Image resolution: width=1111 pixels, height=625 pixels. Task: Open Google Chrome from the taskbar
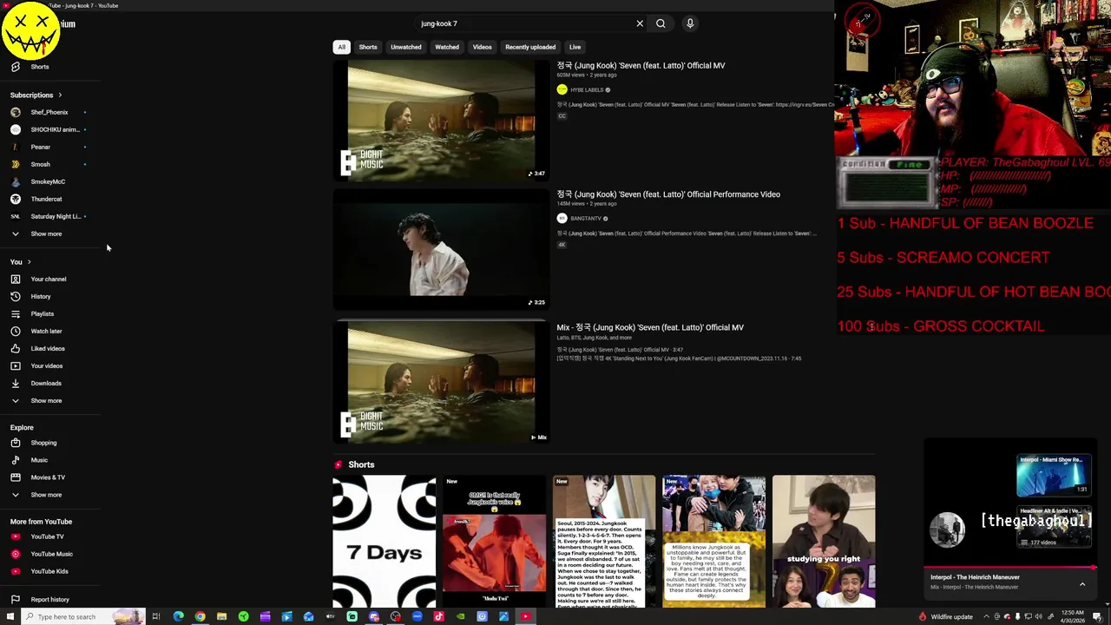click(200, 616)
